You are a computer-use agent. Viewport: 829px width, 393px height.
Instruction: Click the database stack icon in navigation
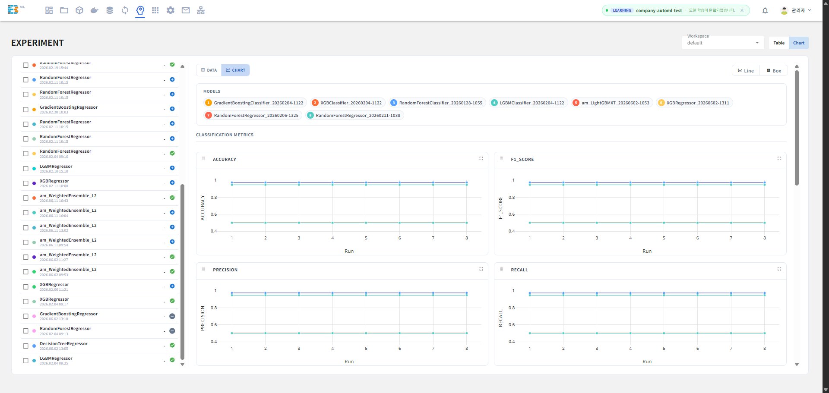pyautogui.click(x=110, y=10)
